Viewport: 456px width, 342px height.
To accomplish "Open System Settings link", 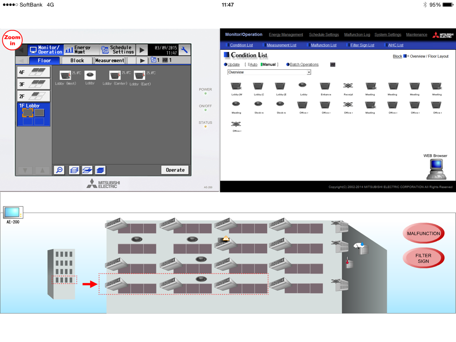I will pos(388,35).
